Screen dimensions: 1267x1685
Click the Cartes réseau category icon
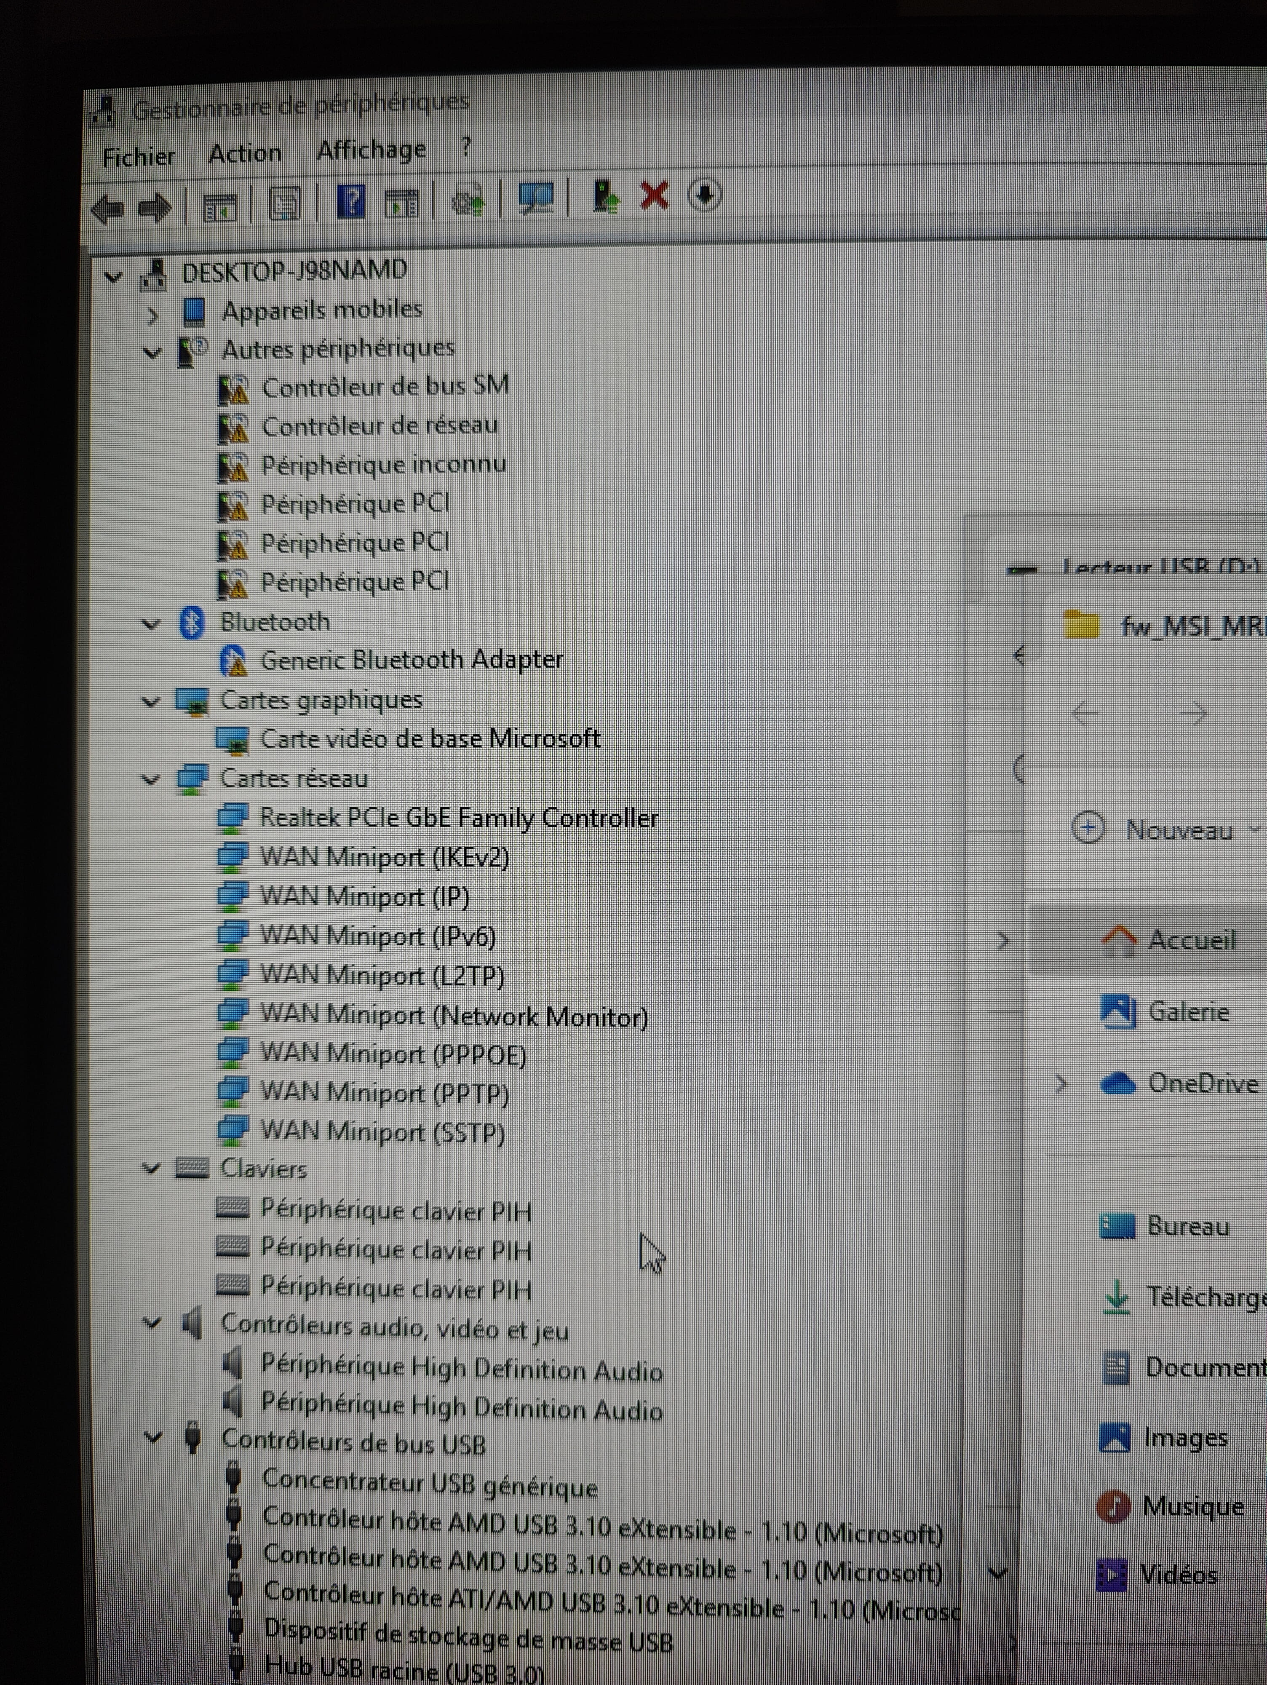[192, 778]
